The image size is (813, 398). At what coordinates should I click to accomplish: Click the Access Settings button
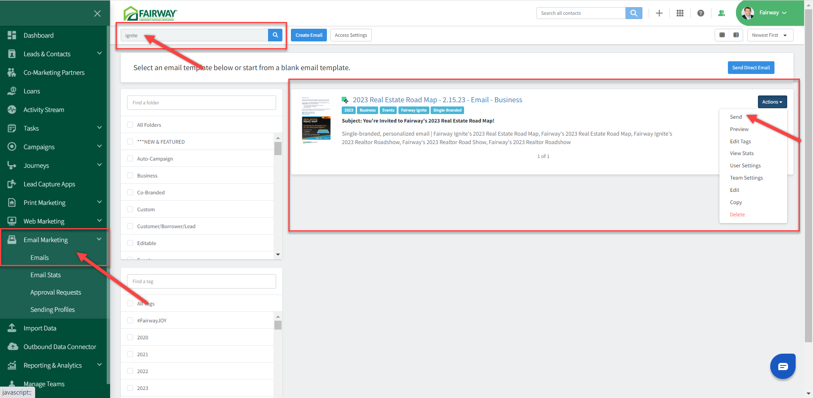[x=351, y=35]
